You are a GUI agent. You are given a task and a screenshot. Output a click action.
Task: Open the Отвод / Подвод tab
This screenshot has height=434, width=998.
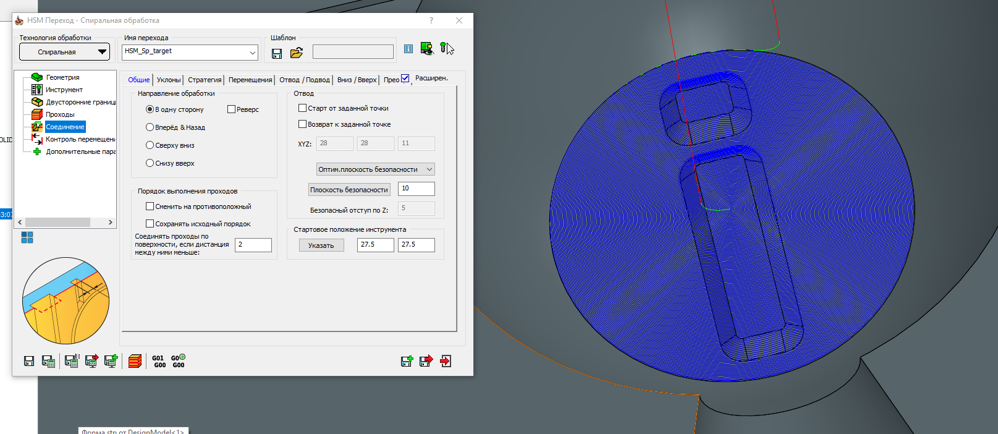(x=304, y=80)
